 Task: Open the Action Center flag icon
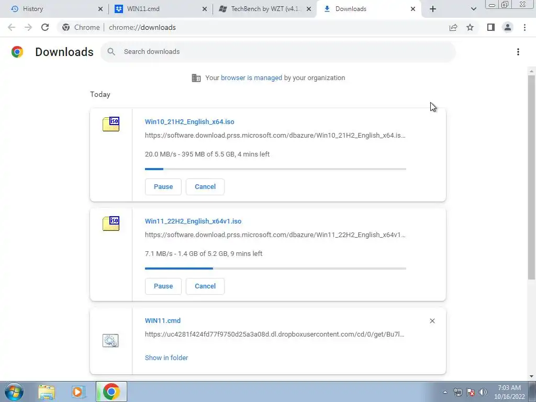(x=471, y=392)
